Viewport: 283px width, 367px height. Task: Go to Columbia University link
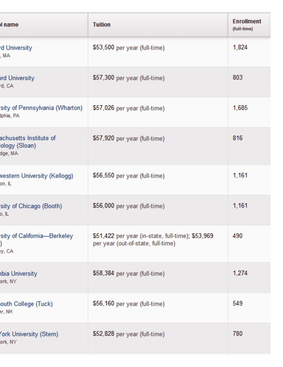pyautogui.click(x=18, y=274)
